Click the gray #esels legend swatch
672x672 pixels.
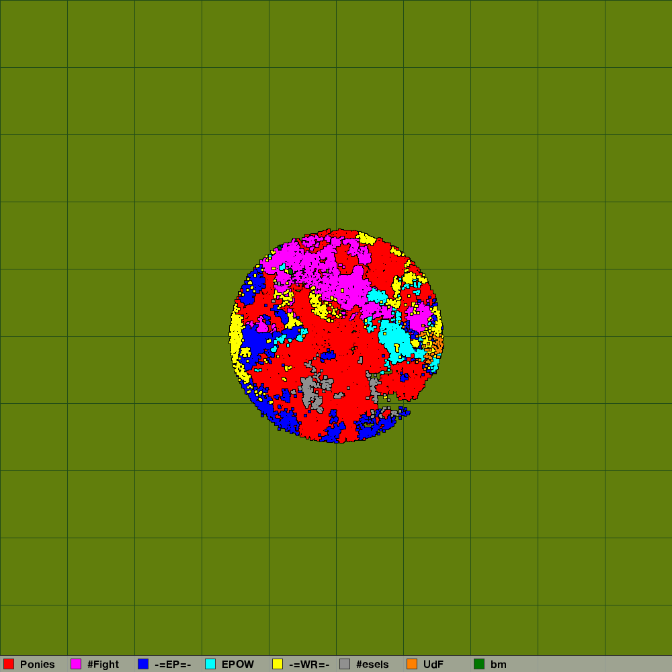tap(345, 664)
